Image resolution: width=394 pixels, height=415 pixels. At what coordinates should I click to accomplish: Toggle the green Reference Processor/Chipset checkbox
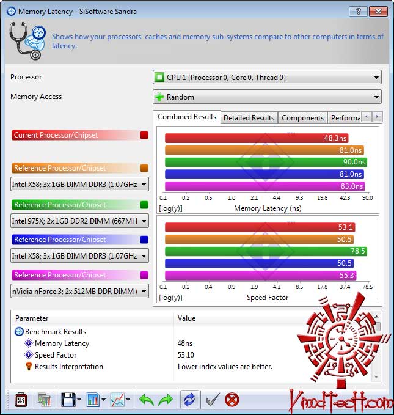coord(144,205)
